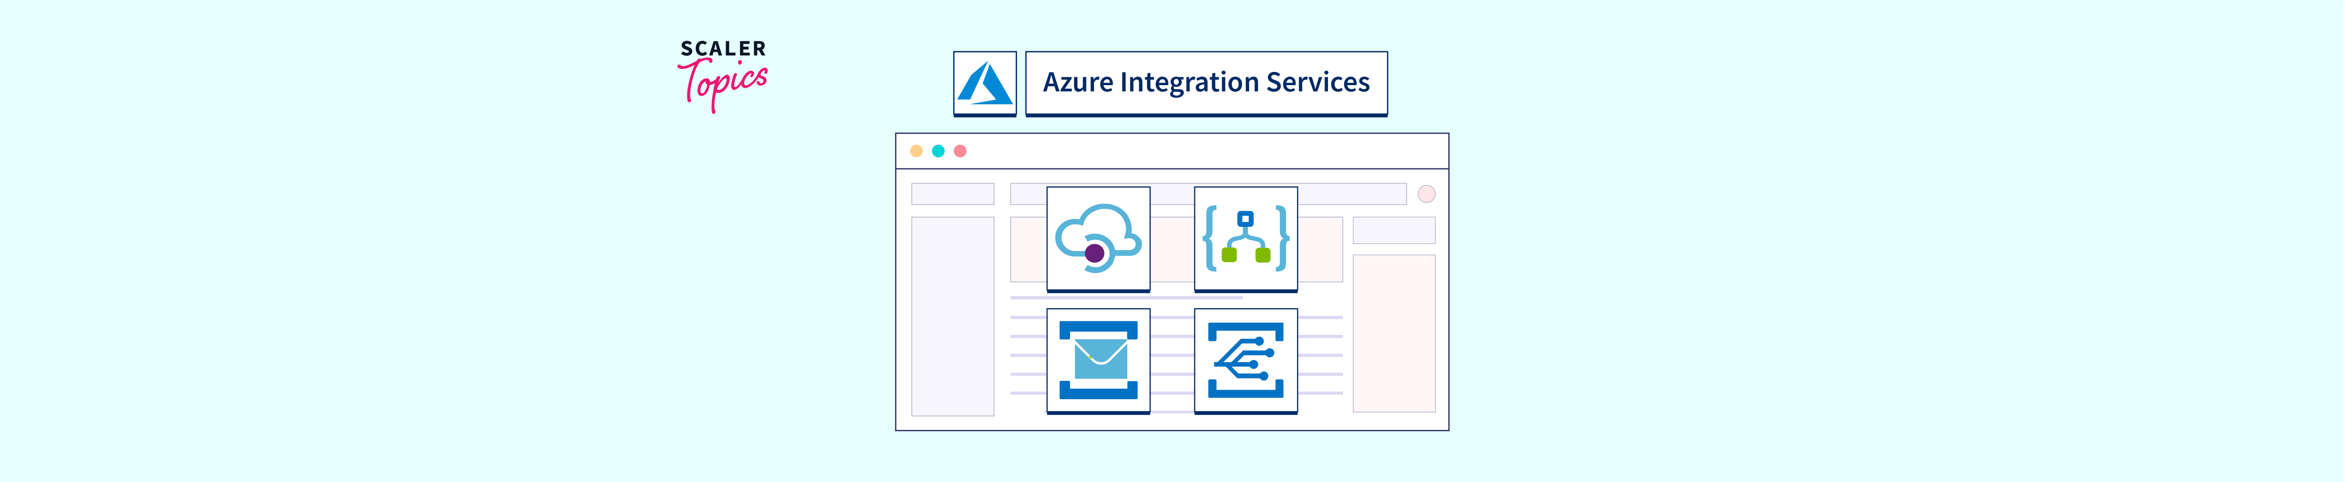Click the small top-left box in window
The height and width of the screenshot is (482, 2345).
pyautogui.click(x=952, y=194)
